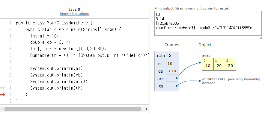Click code line 'System.out.println(db);'
Viewport: 265px width, 114px height.
click(x=58, y=75)
